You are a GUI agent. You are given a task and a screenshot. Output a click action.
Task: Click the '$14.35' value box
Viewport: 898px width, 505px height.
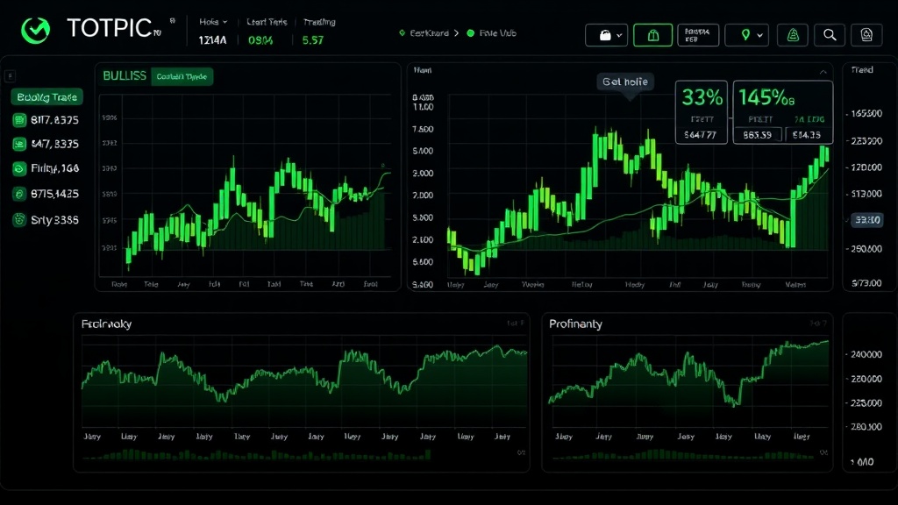(807, 135)
